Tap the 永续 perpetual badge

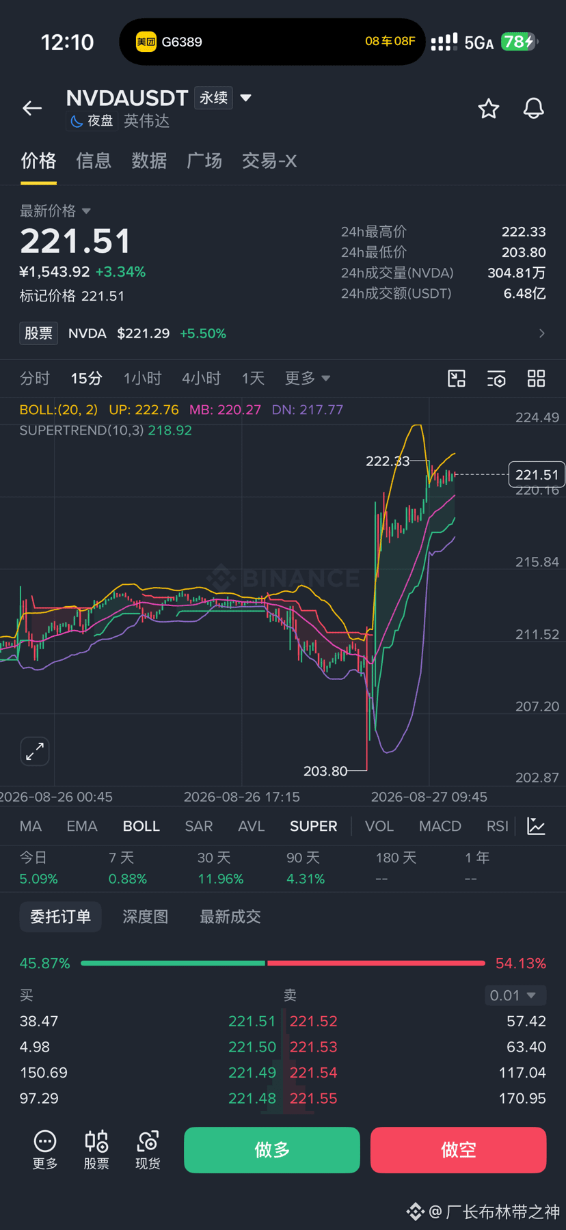coord(214,98)
